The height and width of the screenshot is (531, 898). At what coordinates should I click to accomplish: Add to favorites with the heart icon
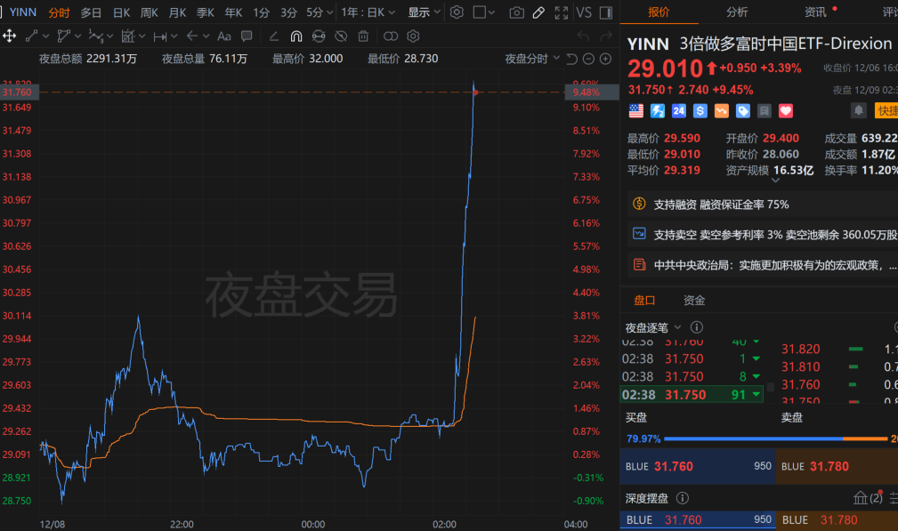[786, 111]
